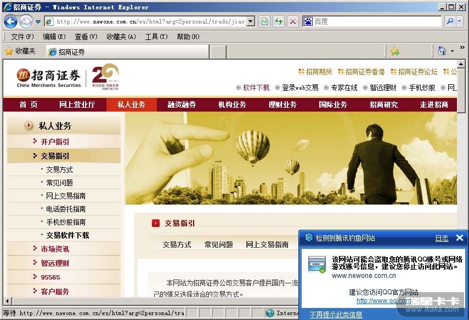This screenshot has height=320, width=469.
Task: Open the 收藏夹(A) menu
Action: [121, 37]
